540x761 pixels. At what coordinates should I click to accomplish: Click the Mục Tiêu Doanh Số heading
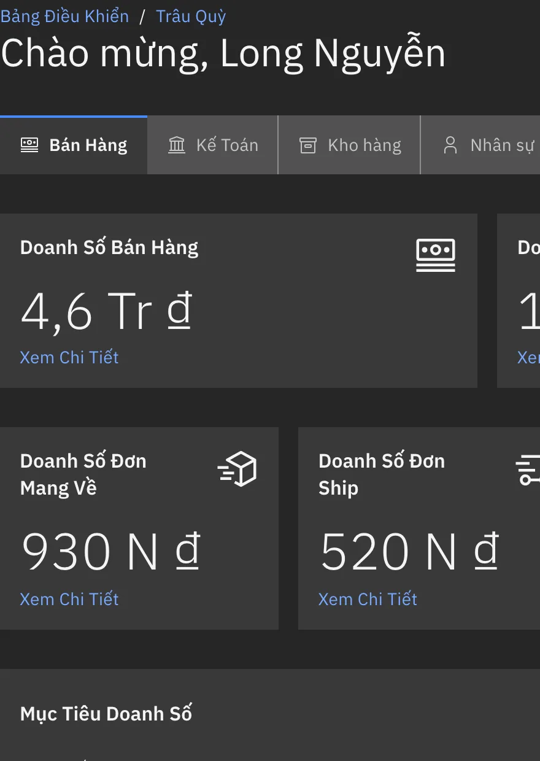106,714
